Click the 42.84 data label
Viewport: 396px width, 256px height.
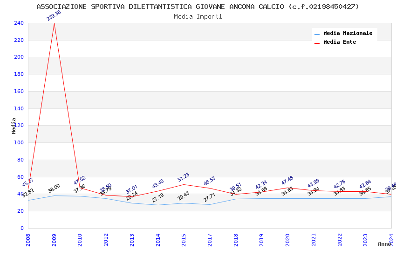(x=365, y=184)
